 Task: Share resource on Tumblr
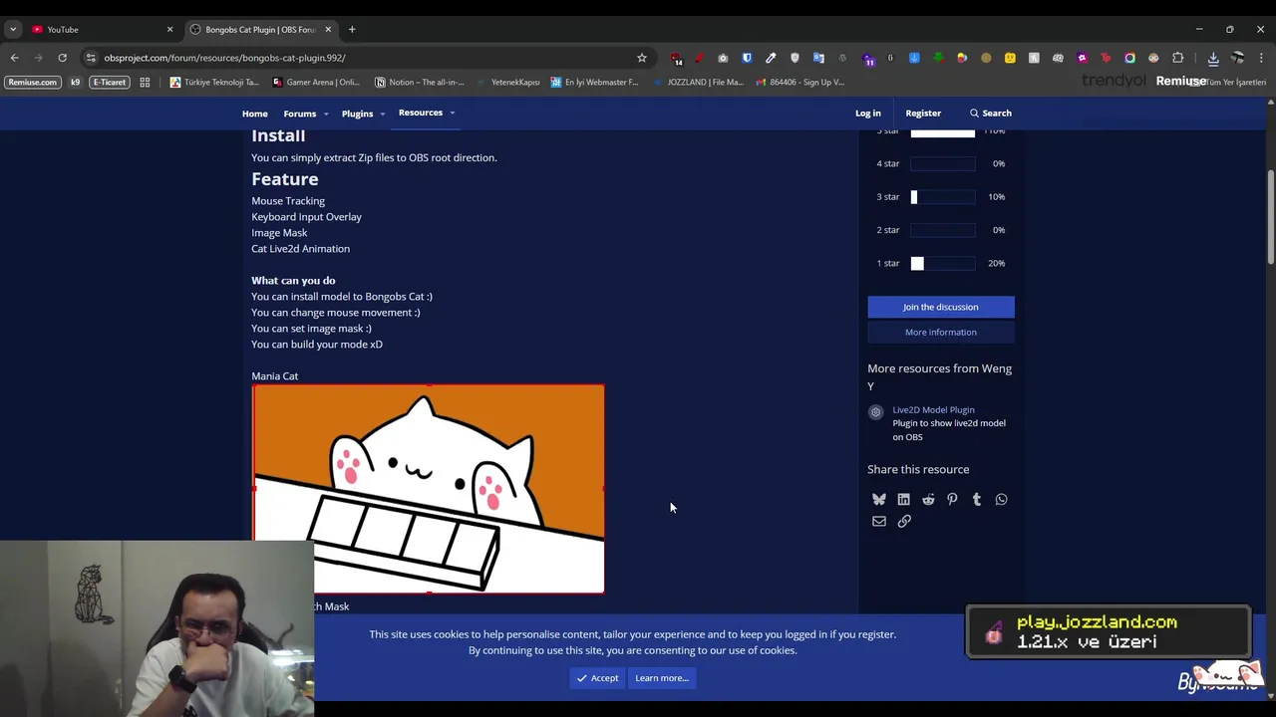[977, 500]
